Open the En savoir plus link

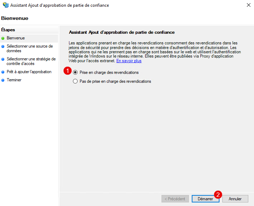point(129,61)
